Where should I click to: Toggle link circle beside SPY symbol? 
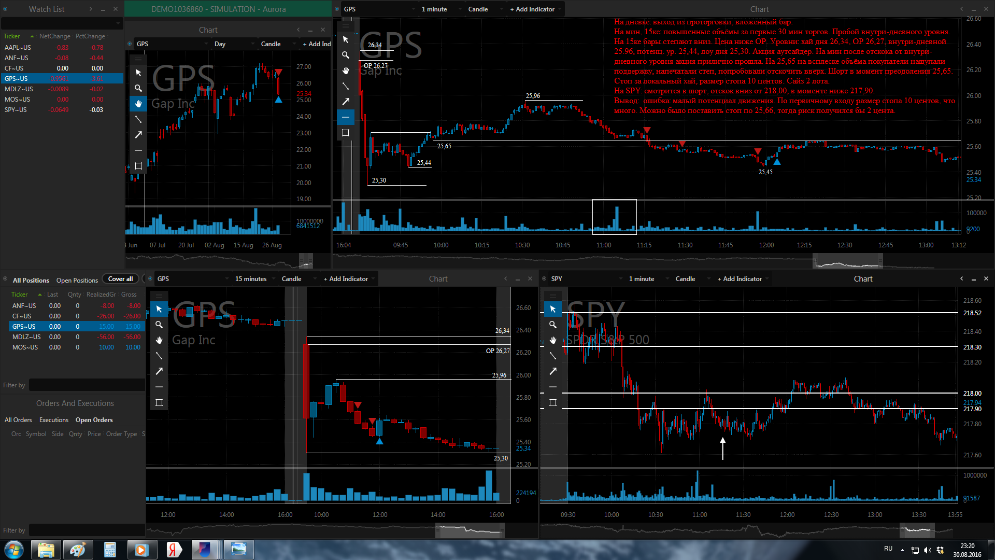(x=544, y=278)
